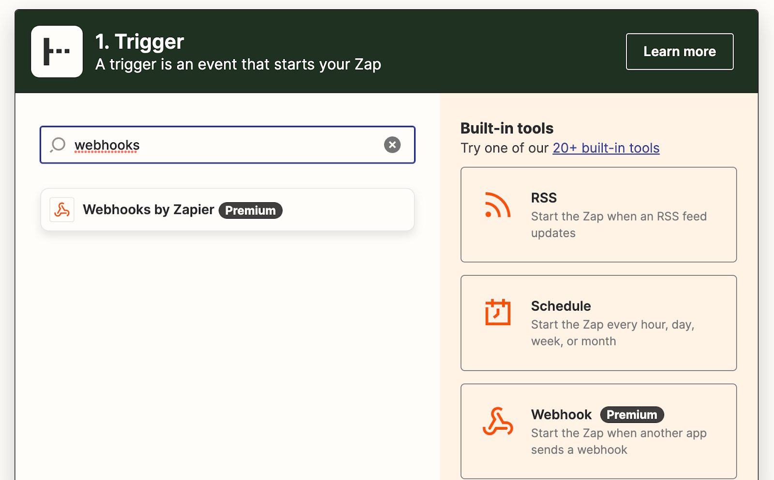The image size is (774, 480).
Task: Click the Premium badge next to Webhook
Action: click(632, 415)
